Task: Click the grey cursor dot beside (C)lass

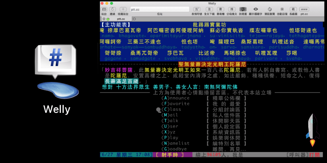Action: tap(159, 109)
